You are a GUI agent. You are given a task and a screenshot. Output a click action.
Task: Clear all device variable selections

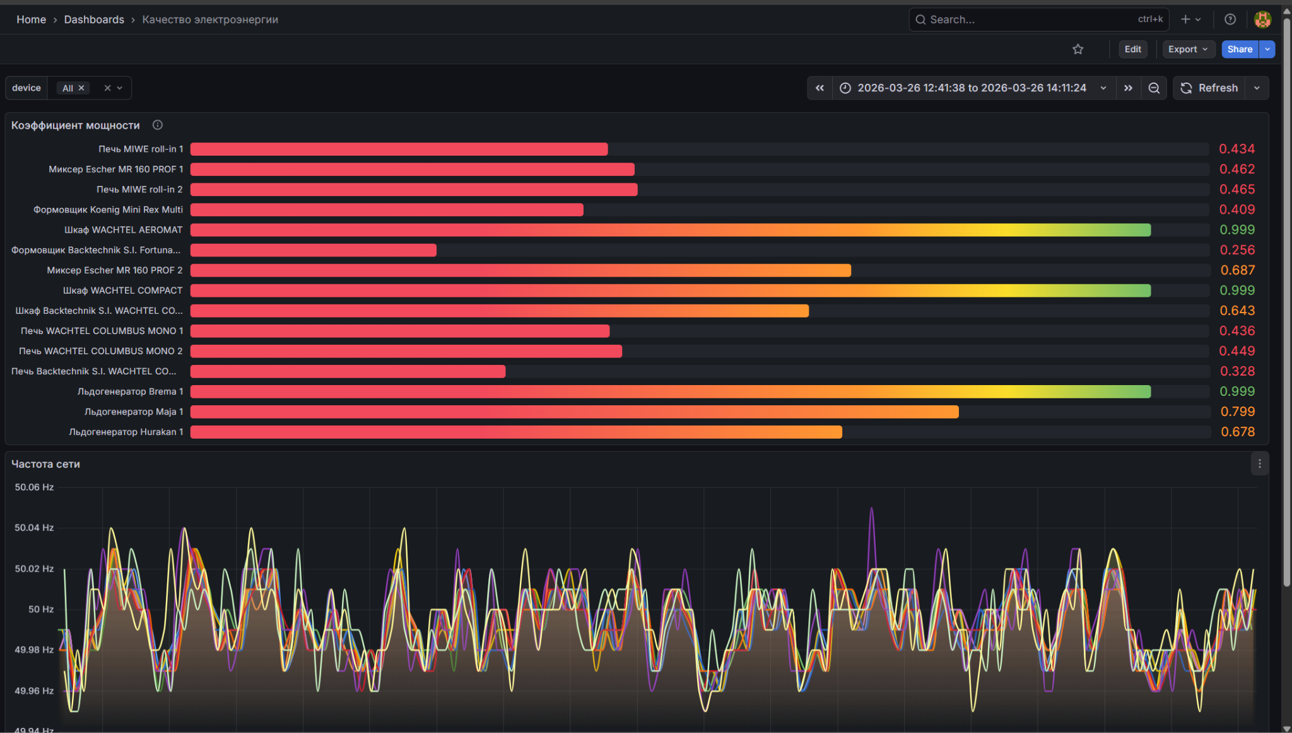pos(107,88)
